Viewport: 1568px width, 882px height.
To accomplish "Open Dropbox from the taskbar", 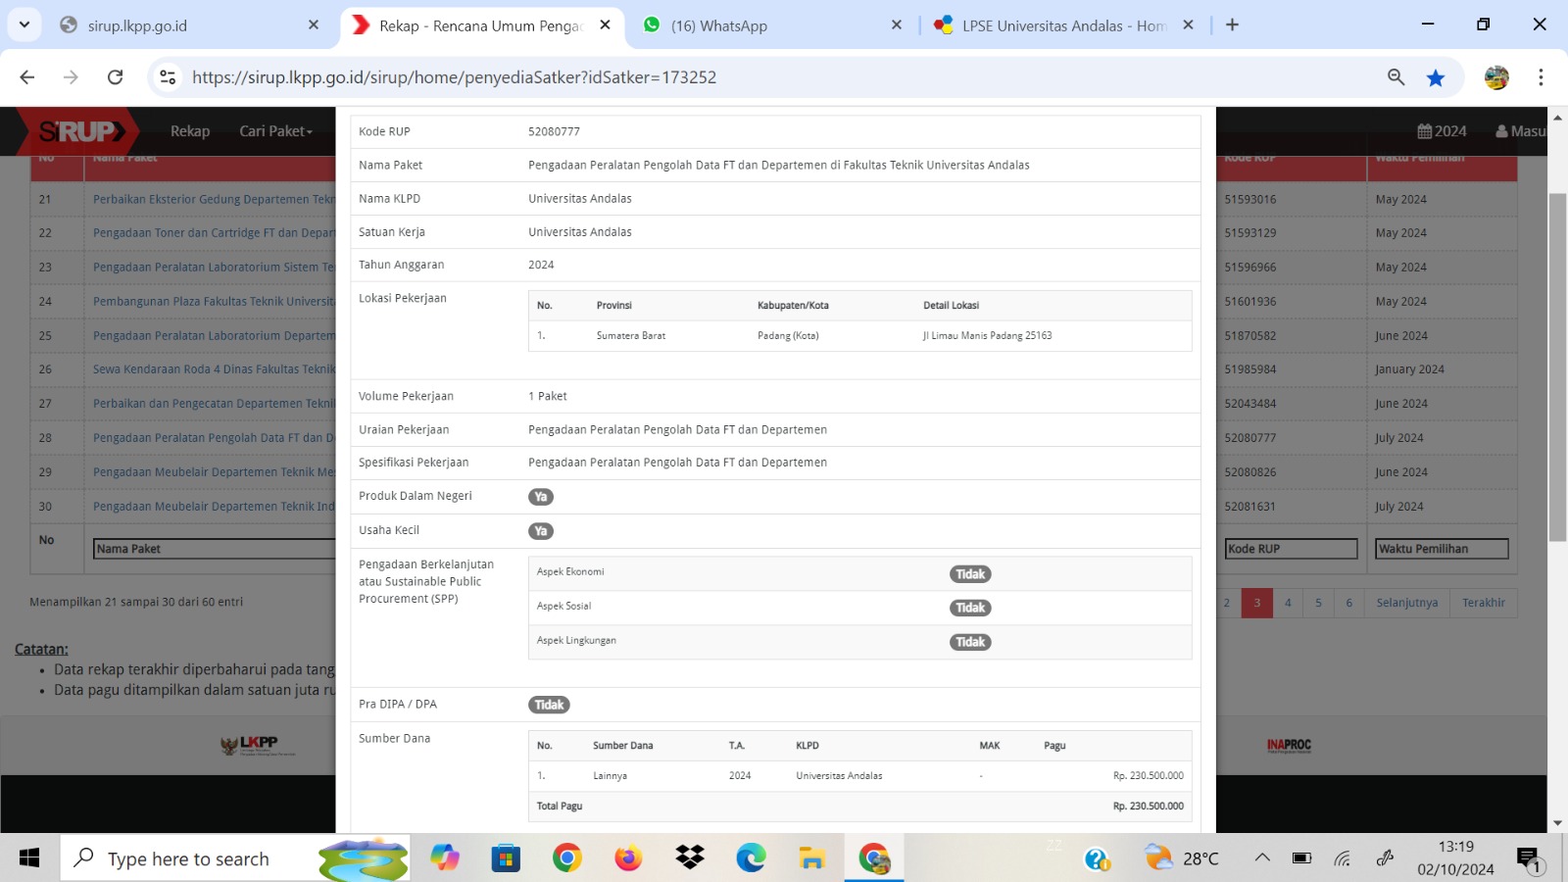I will click(690, 858).
